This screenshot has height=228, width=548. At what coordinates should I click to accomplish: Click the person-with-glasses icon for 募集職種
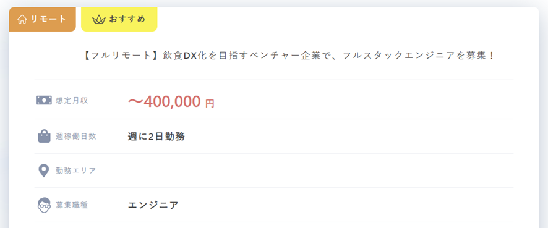click(x=44, y=205)
